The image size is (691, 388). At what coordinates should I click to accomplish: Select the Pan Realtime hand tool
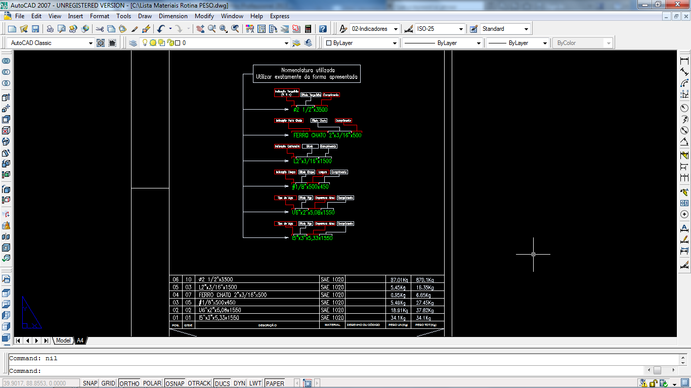[x=200, y=29]
